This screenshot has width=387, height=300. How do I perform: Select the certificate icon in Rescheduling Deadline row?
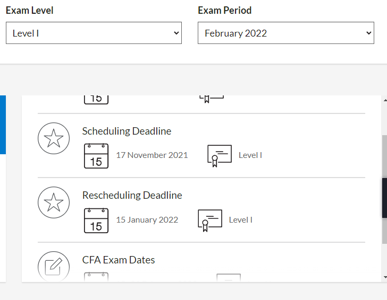(210, 220)
